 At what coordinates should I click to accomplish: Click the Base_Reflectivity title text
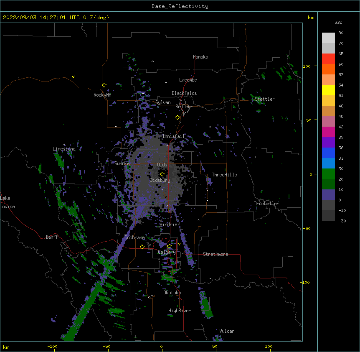click(x=180, y=6)
